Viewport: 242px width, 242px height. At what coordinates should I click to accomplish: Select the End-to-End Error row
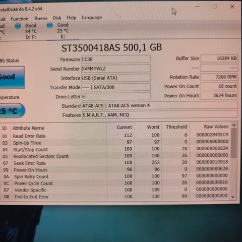[x=115, y=196]
